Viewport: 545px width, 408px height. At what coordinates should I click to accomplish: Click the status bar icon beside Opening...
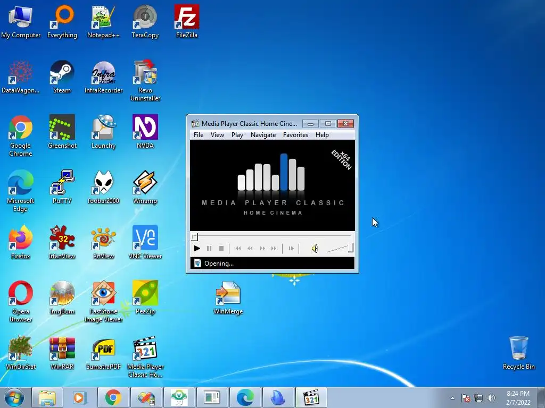197,263
